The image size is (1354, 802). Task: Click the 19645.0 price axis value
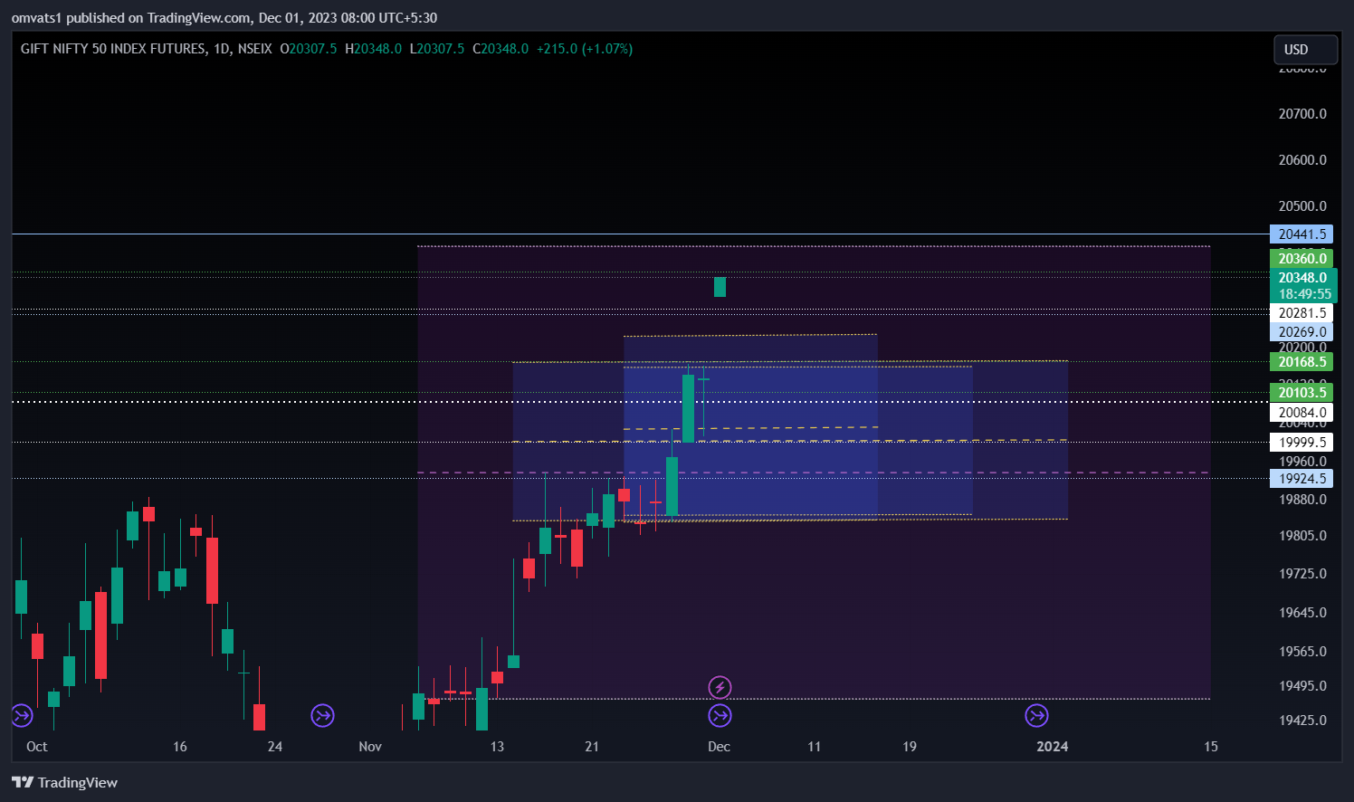pyautogui.click(x=1302, y=613)
